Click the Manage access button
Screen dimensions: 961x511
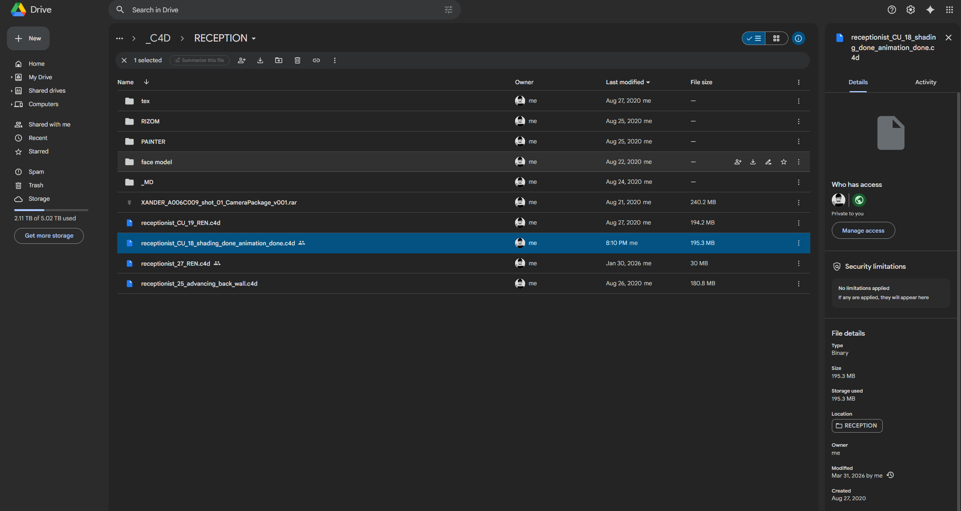(x=863, y=231)
